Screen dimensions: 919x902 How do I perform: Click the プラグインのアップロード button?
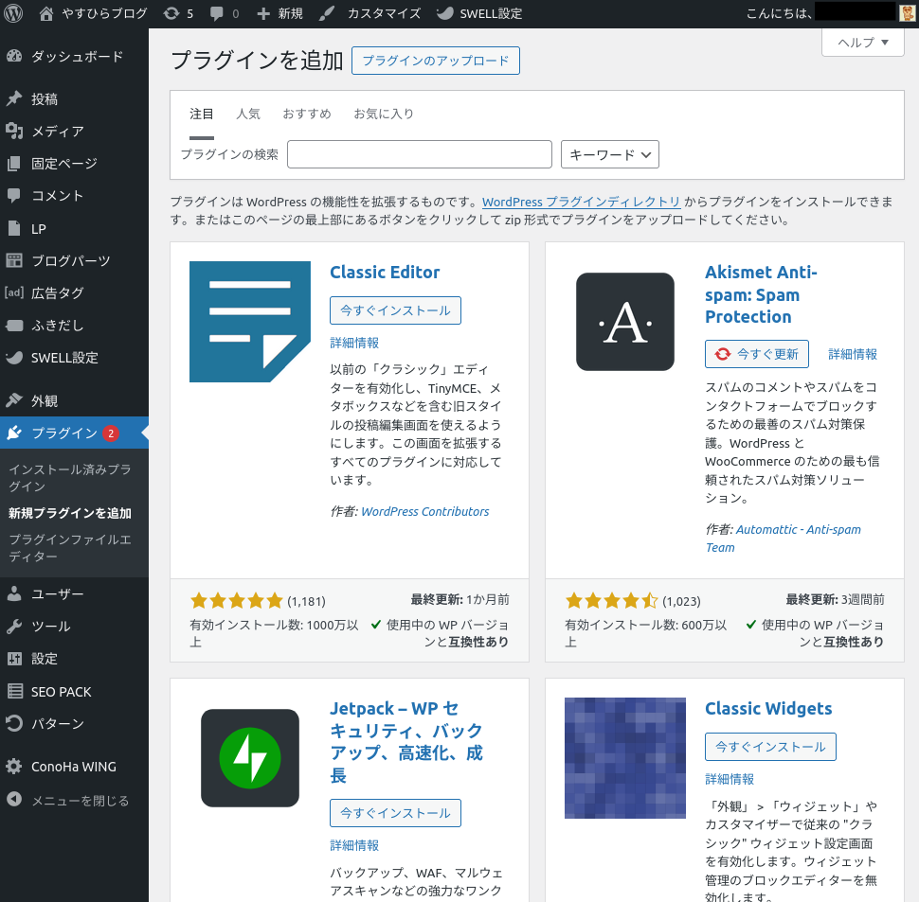point(436,61)
